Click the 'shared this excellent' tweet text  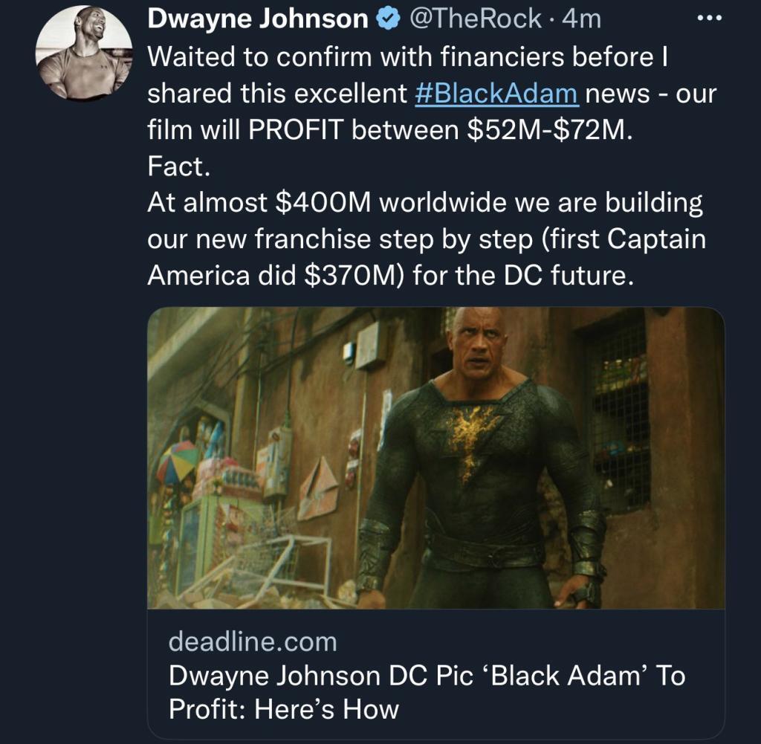click(277, 93)
